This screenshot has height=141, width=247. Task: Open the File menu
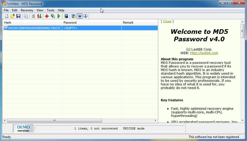pyautogui.click(x=6, y=10)
